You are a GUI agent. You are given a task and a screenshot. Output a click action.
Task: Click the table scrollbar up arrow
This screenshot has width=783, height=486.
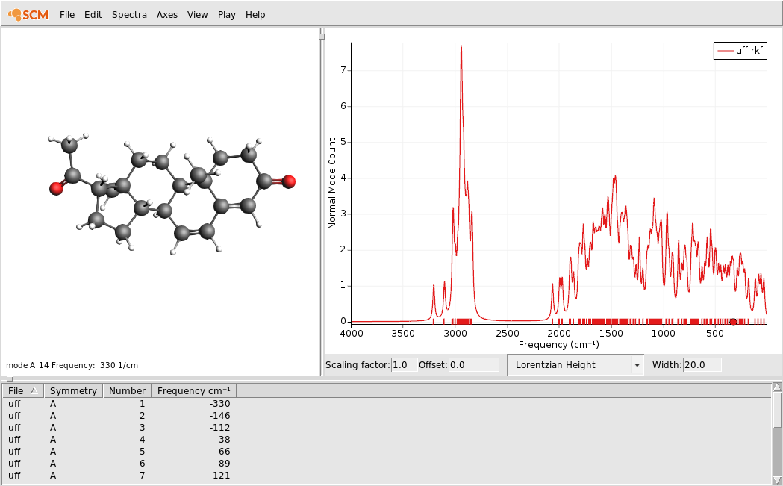[x=777, y=387]
